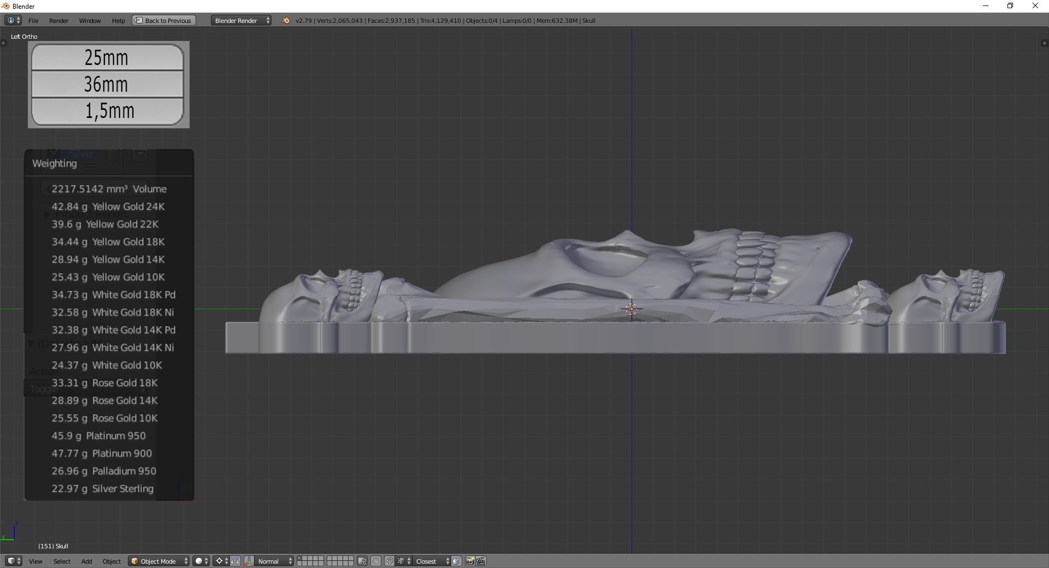
Task: Open the View menu in the 3D header
Action: 36,561
